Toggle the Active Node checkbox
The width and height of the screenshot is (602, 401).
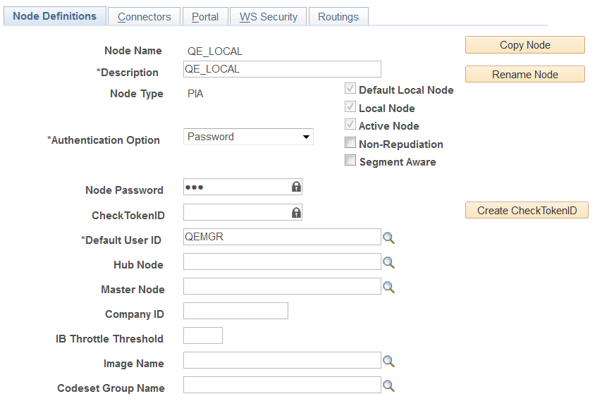coord(350,124)
